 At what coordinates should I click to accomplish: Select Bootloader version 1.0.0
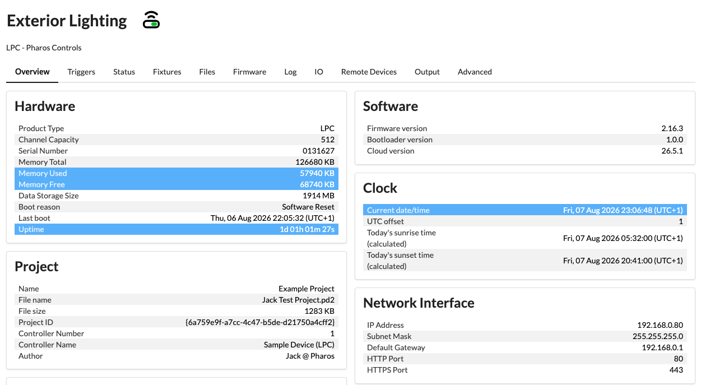(674, 140)
